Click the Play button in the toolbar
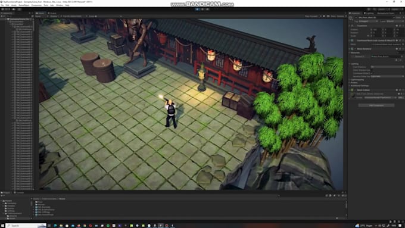The image size is (405, 228). (197, 10)
